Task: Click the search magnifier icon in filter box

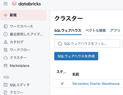Action: [x=60, y=44]
